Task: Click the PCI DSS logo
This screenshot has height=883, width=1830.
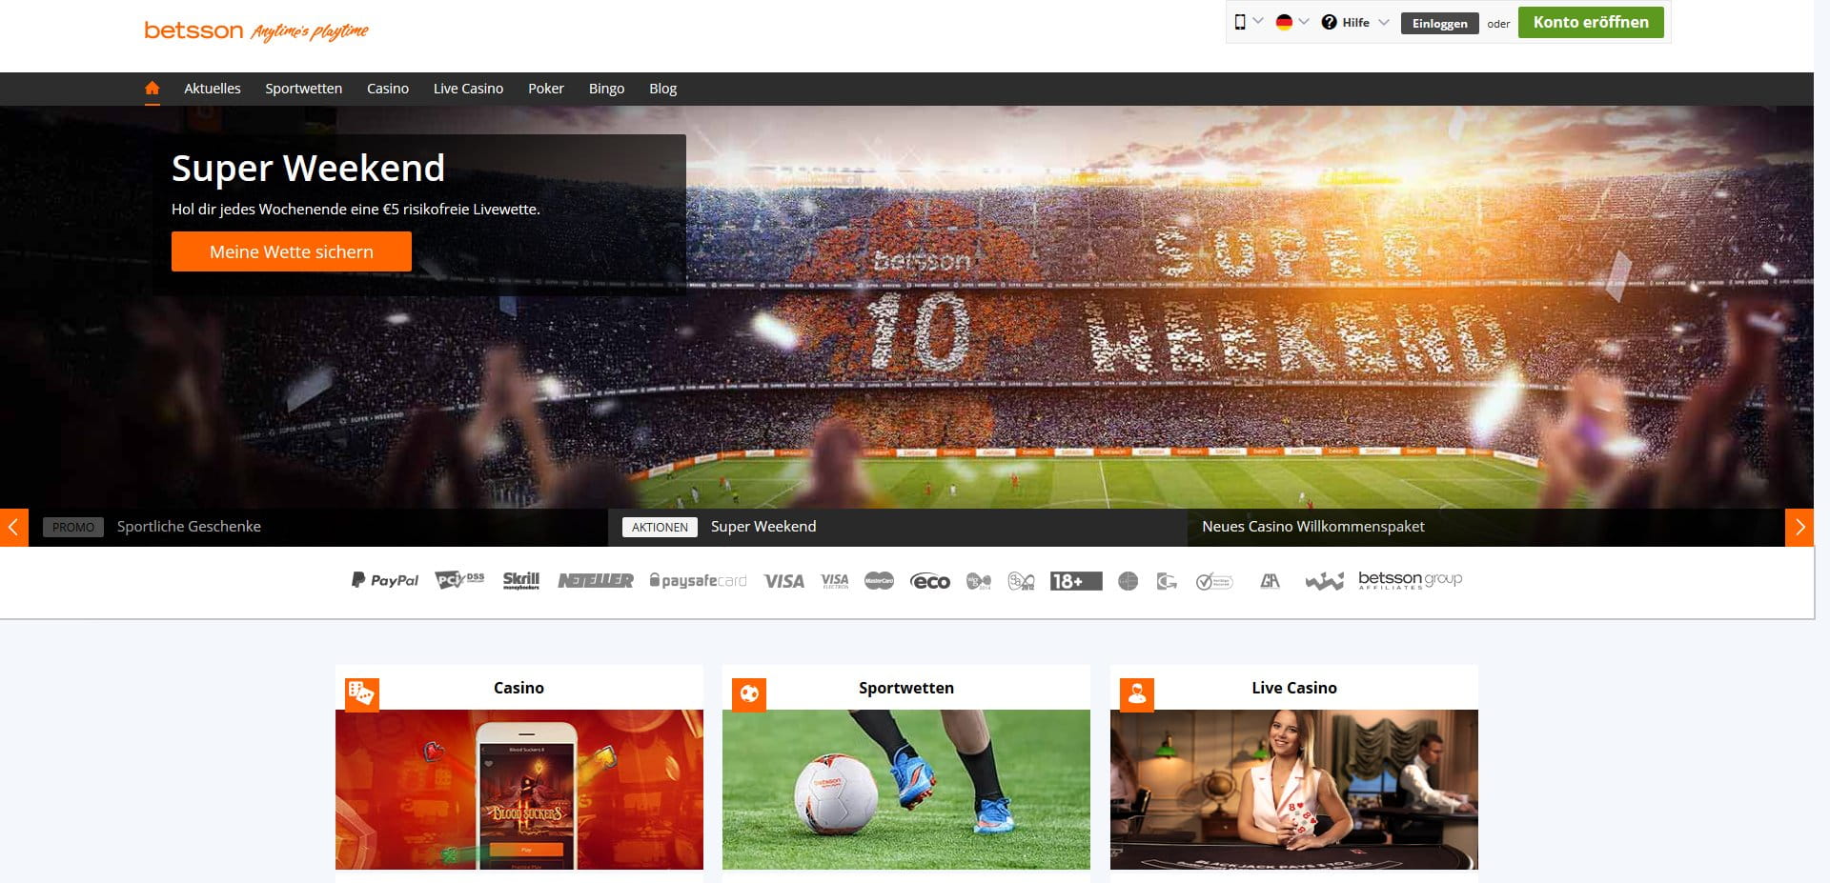Action: [x=459, y=580]
